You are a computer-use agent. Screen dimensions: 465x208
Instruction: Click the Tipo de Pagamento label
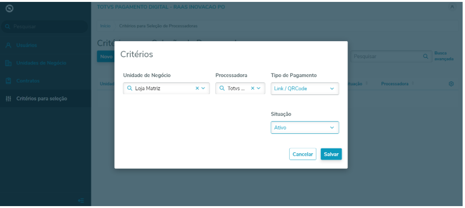point(293,76)
